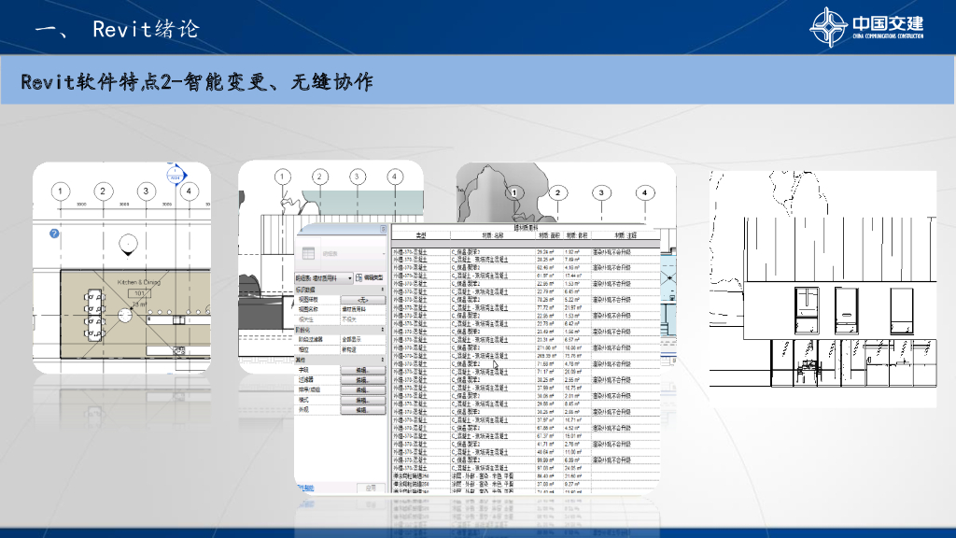Click the 过滤器 编辑 button

363,380
